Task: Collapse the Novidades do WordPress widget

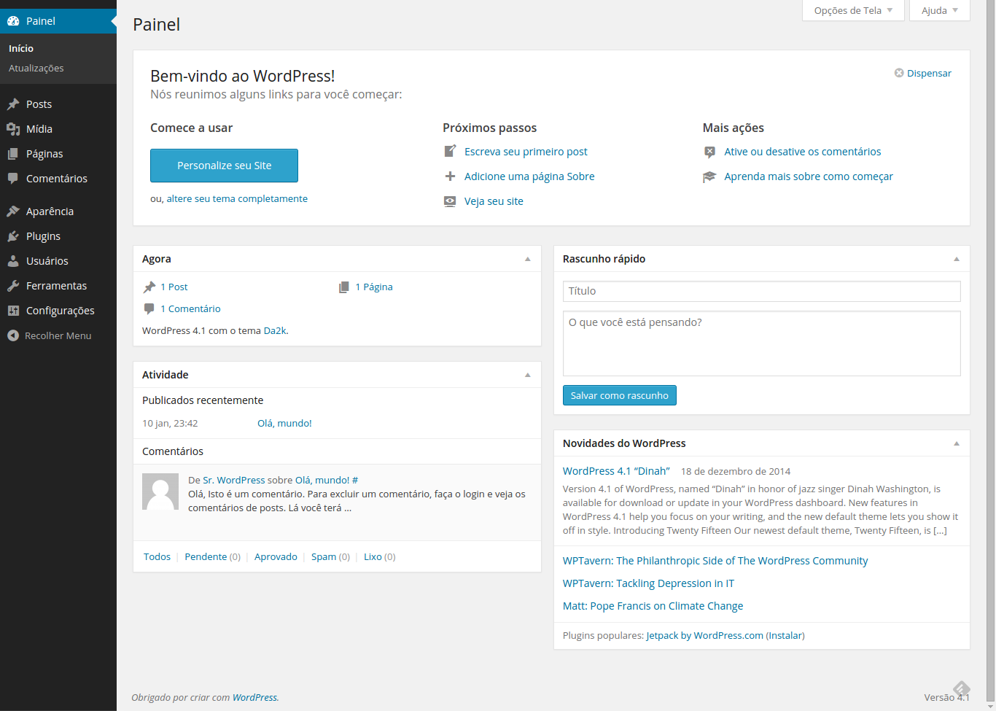Action: (x=957, y=443)
